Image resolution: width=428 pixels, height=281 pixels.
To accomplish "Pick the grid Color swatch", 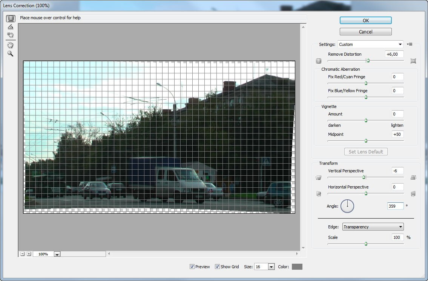I will 297,267.
